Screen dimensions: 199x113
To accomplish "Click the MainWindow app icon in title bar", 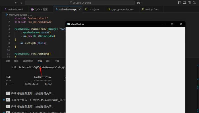I will coord(68,24).
